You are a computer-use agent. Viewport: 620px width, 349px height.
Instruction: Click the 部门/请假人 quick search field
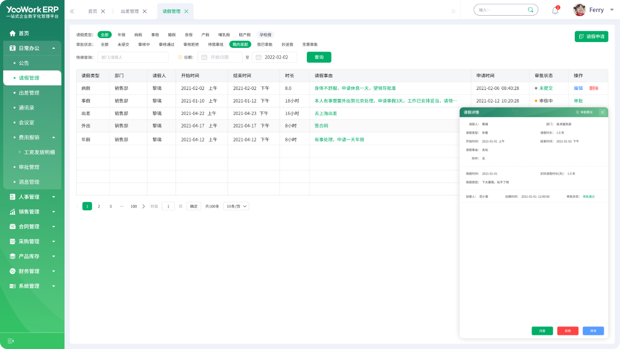pyautogui.click(x=133, y=57)
